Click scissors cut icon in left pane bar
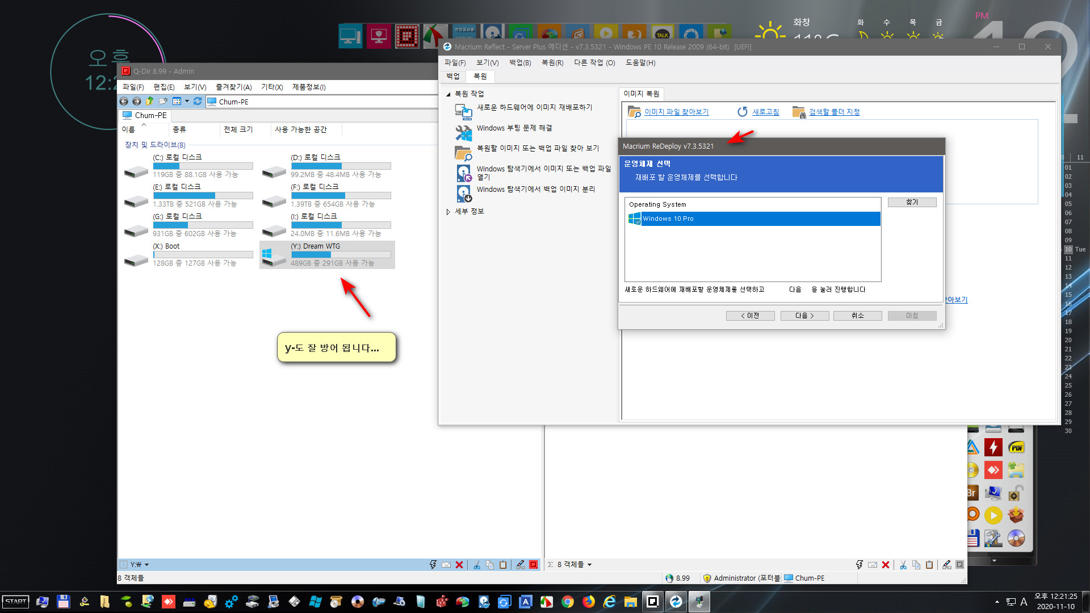This screenshot has height=613, width=1090. tap(477, 565)
